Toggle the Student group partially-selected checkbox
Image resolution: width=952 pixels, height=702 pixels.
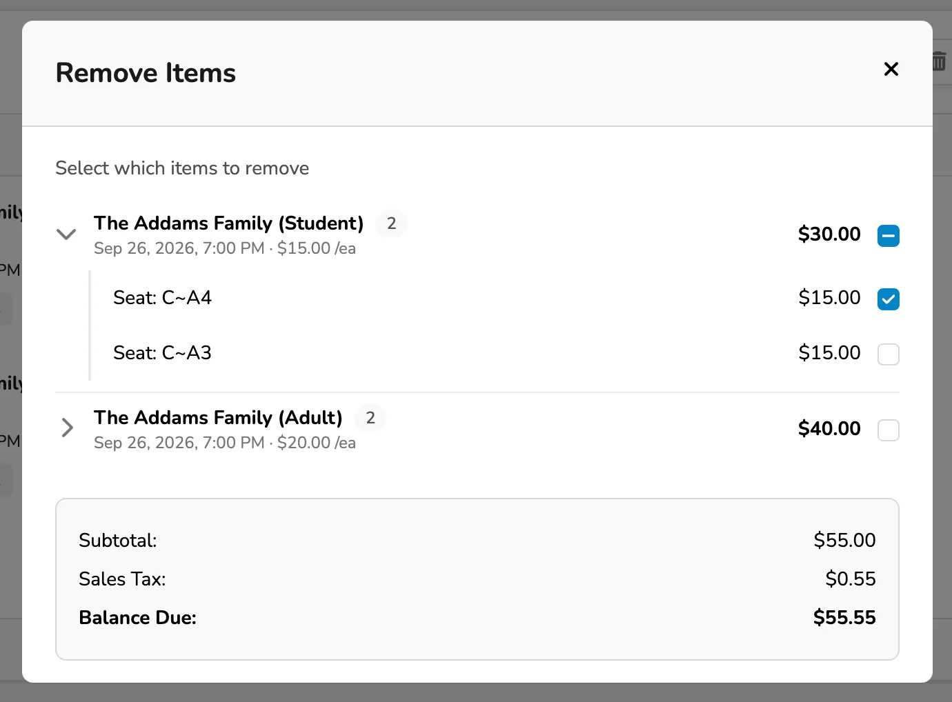coord(888,236)
